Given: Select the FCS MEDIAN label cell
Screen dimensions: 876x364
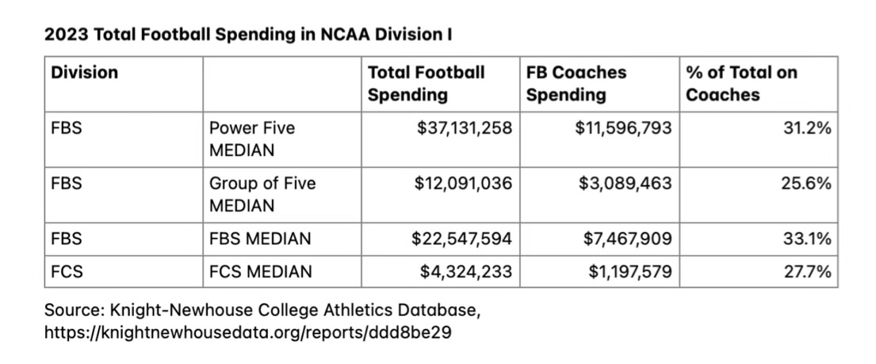Looking at the screenshot, I should [260, 271].
